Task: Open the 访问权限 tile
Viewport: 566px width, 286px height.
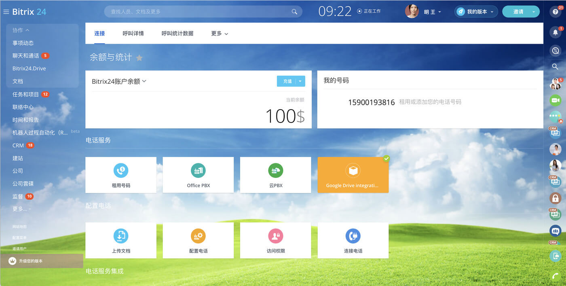Action: pos(276,240)
